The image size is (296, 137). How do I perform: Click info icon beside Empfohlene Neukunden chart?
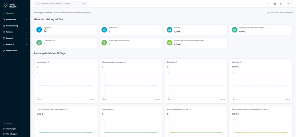point(190,109)
